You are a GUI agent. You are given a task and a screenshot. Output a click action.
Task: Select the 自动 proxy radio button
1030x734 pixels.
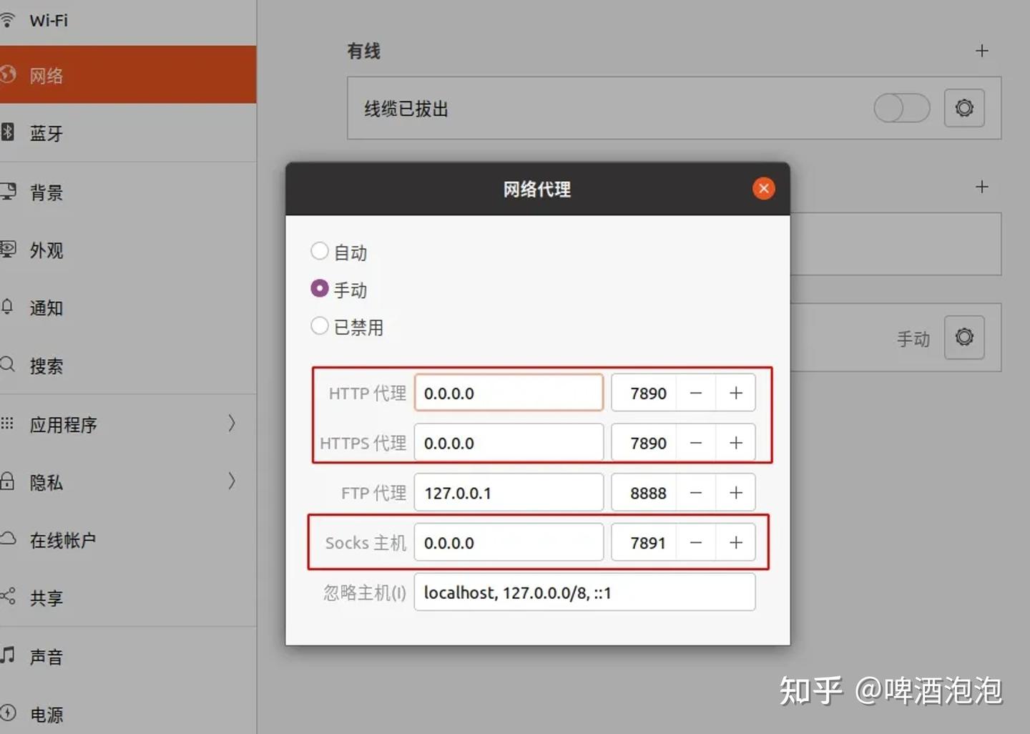click(x=320, y=250)
